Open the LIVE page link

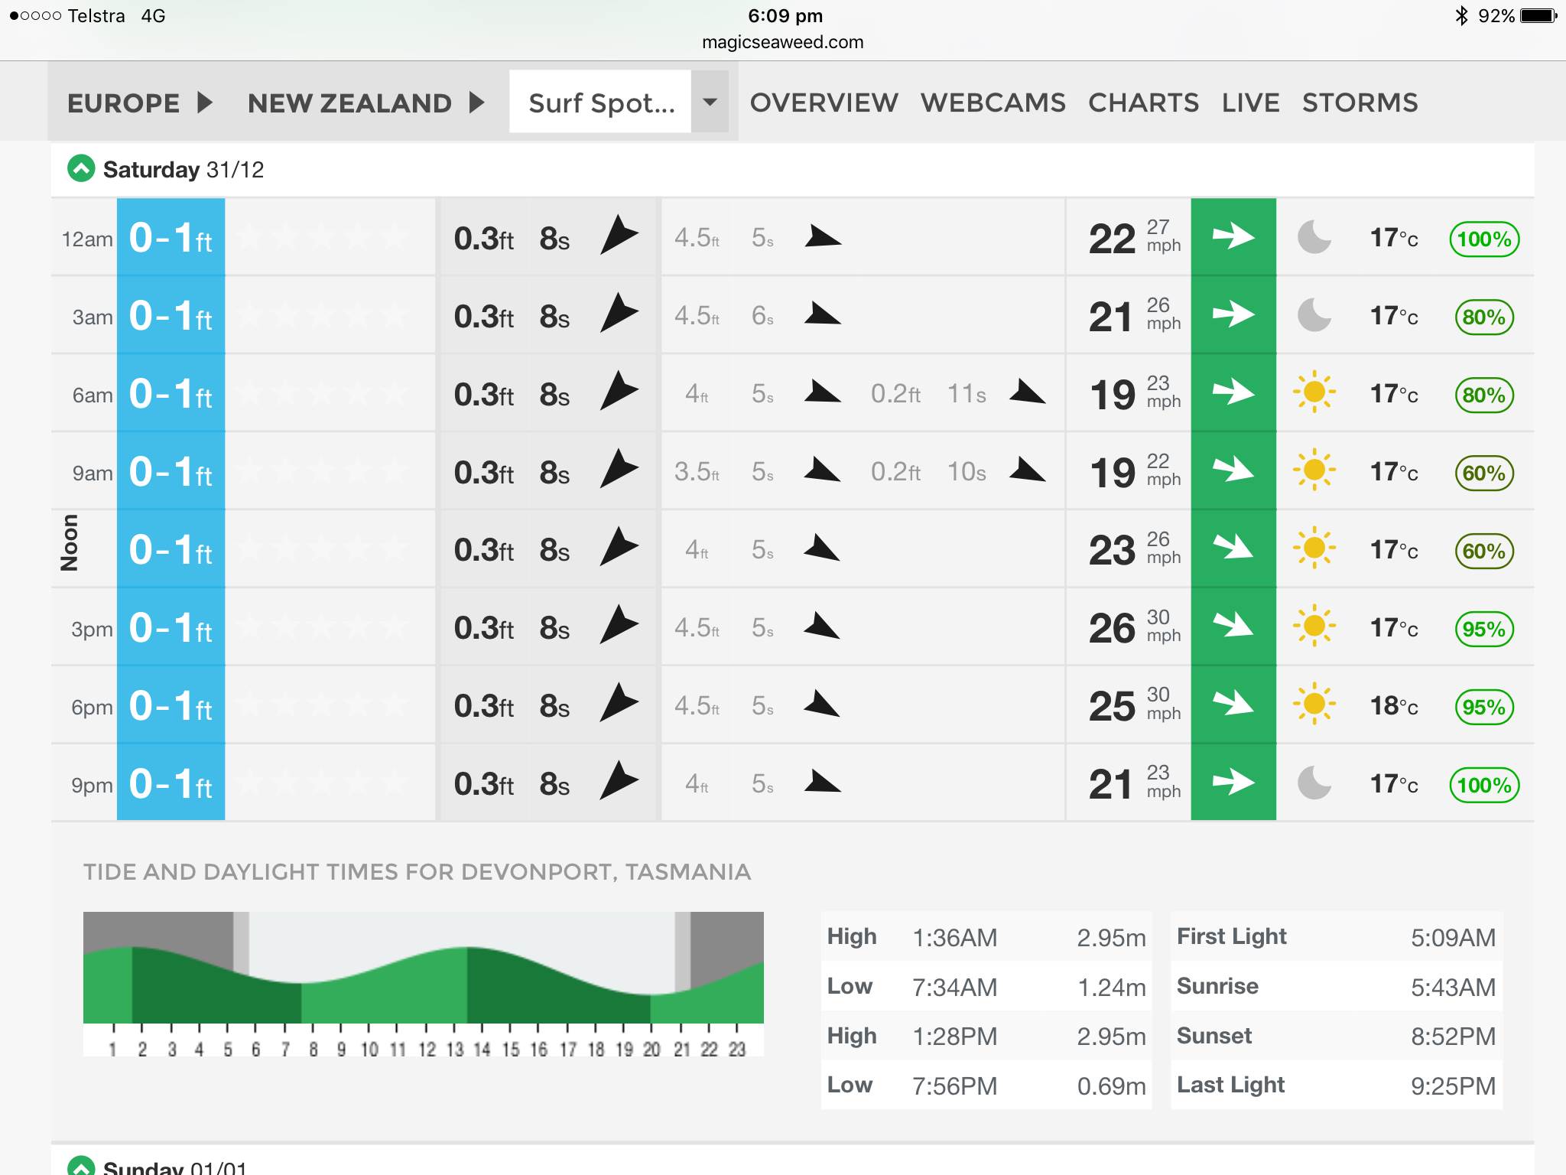point(1250,103)
